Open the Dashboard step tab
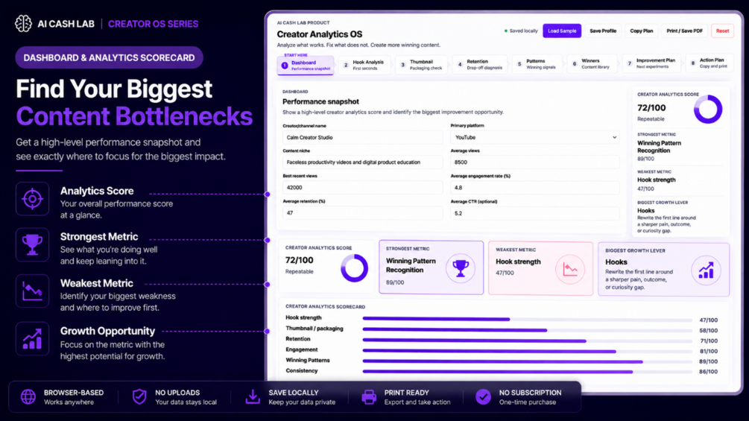This screenshot has height=421, width=749. point(306,66)
